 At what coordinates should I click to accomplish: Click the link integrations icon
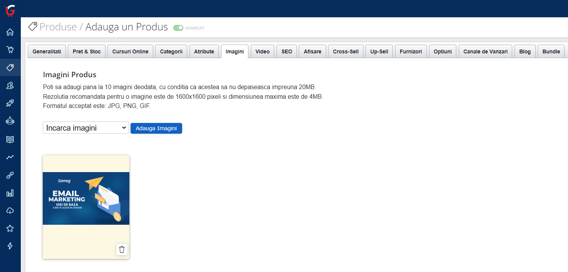tap(10, 175)
